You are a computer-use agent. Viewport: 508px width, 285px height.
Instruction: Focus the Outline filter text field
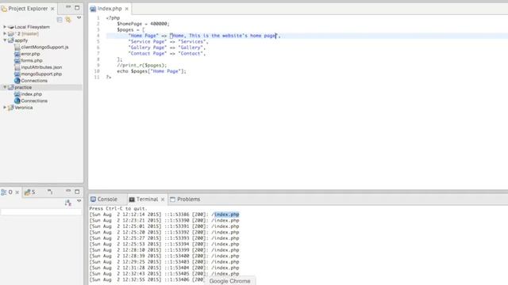[x=41, y=212]
